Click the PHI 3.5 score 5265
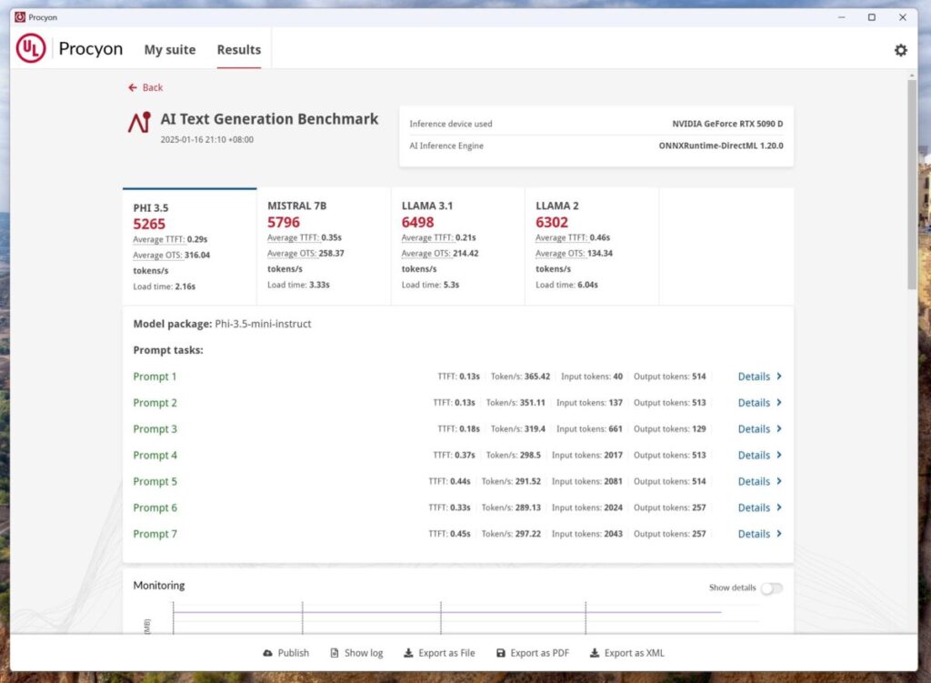This screenshot has height=683, width=931. pyautogui.click(x=149, y=224)
